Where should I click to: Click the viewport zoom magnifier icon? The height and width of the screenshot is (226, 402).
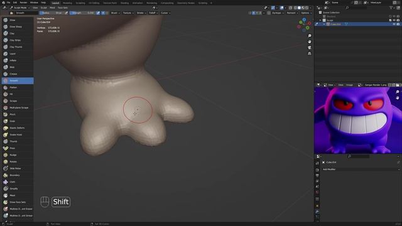(x=310, y=36)
